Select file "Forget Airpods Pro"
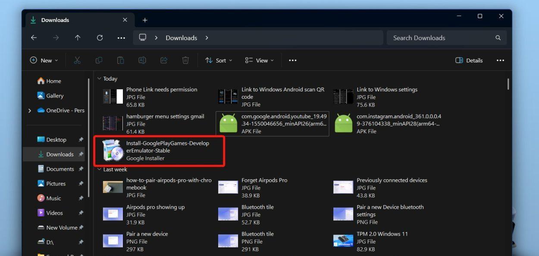This screenshot has height=256, width=539. coord(272,187)
